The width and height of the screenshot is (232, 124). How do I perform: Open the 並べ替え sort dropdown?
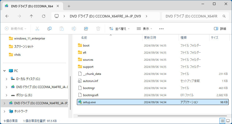119,29
